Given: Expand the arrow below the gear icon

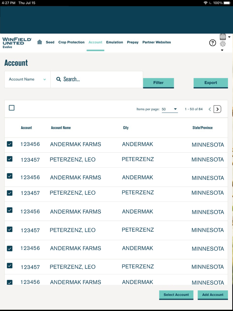Looking at the screenshot, I should click(222, 50).
